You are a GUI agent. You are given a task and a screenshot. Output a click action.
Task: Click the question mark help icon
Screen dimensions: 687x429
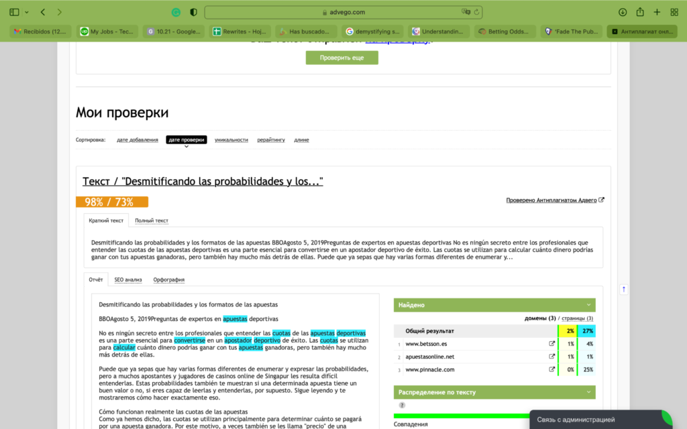coord(402,405)
